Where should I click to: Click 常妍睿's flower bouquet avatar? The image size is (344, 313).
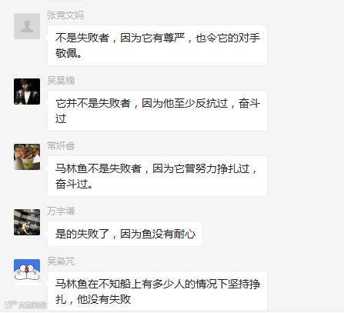pyautogui.click(x=27, y=157)
